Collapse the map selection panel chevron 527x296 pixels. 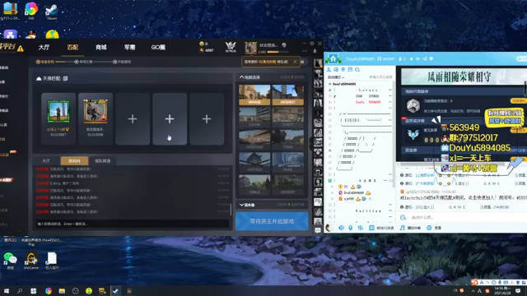pos(241,77)
